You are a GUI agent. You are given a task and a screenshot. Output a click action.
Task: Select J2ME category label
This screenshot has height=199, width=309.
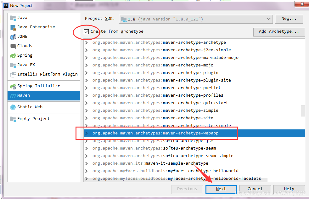click(22, 37)
